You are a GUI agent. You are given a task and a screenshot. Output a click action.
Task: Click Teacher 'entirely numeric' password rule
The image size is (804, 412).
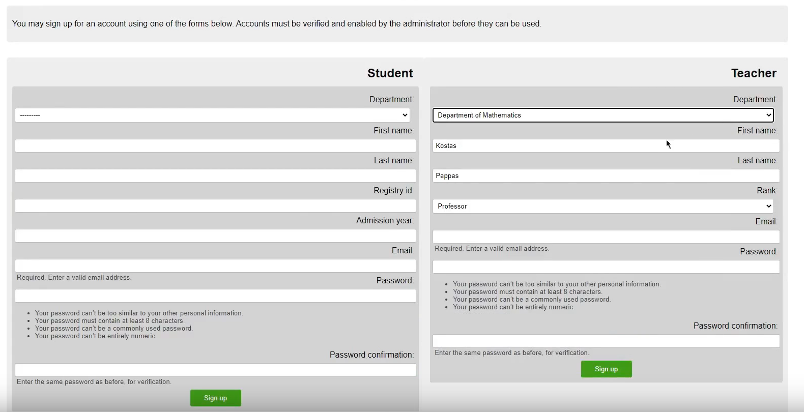pyautogui.click(x=513, y=307)
